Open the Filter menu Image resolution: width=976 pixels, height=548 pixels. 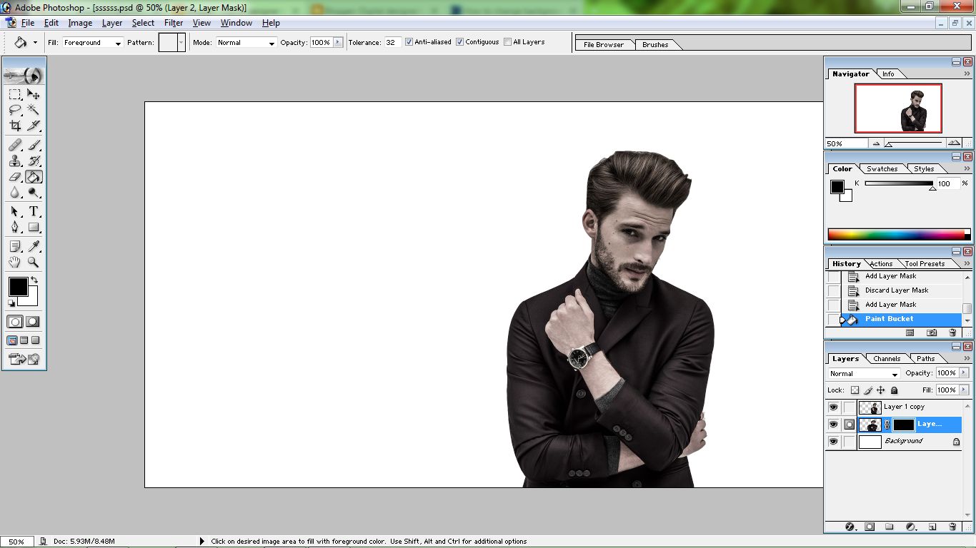click(174, 23)
